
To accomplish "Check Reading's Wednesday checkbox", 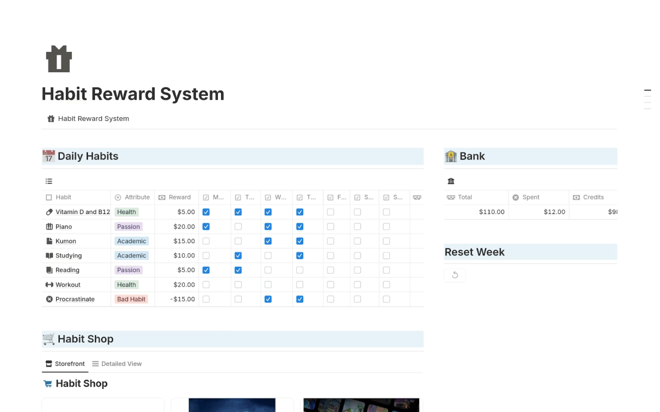I will tap(268, 270).
